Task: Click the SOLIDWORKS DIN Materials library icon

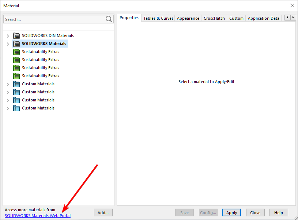Action: pos(16,36)
